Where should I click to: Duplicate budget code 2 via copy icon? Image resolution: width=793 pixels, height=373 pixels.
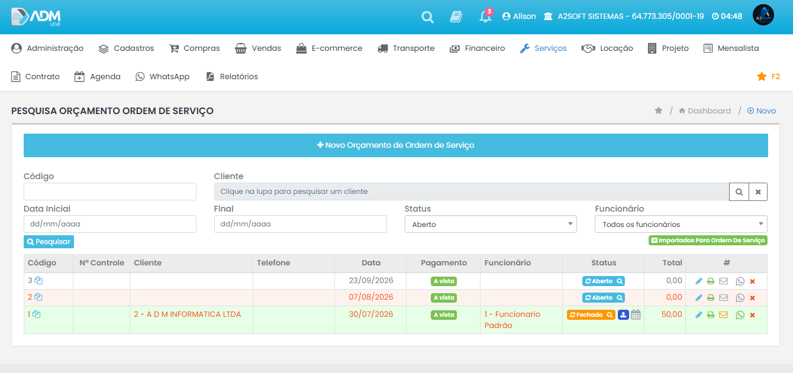[38, 297]
